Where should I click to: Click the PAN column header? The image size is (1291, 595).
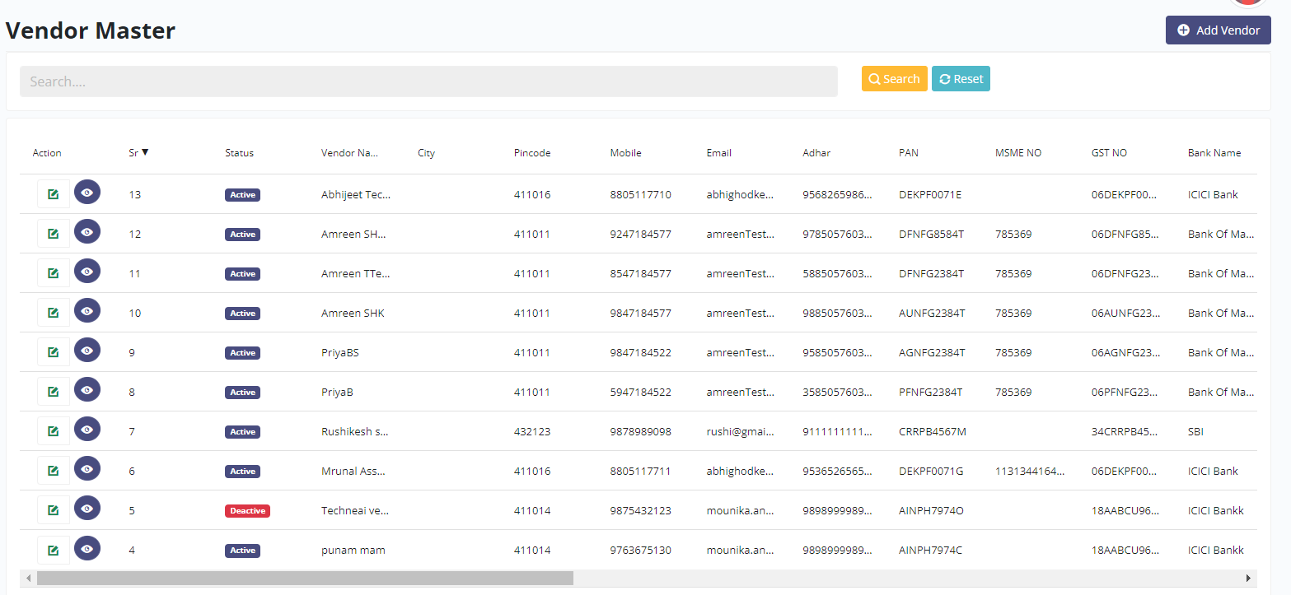point(909,153)
